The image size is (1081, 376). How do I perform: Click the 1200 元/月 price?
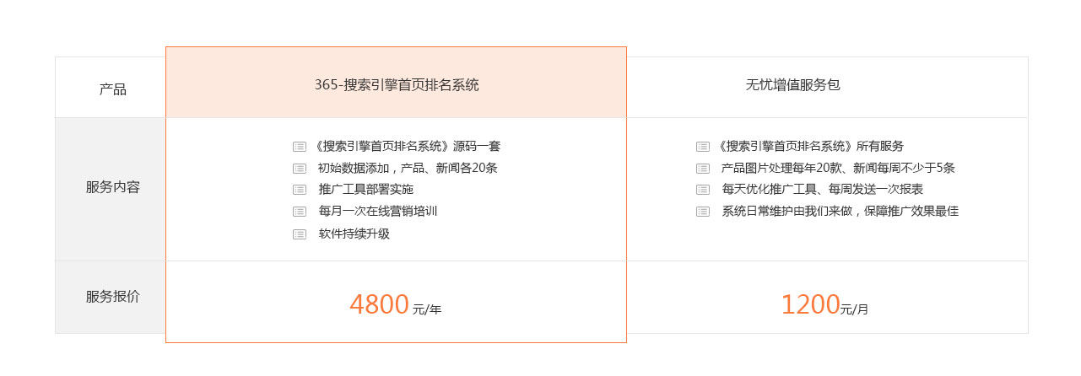(824, 304)
